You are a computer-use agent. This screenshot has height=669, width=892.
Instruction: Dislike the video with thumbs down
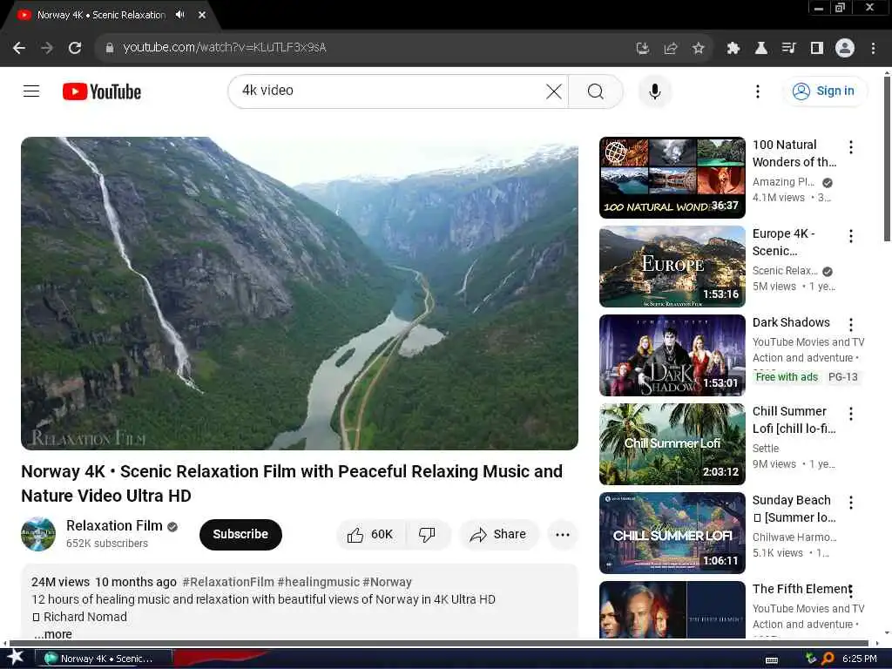click(427, 534)
